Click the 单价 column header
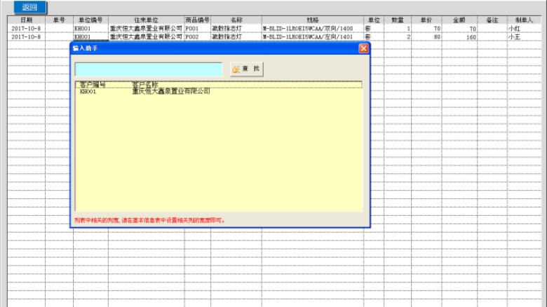Viewport: 547px width, 307px height. pos(426,20)
